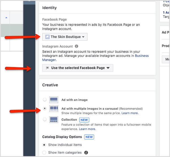
Task: Open The Skin Boutique page dropdown arrow
Action: click(x=83, y=37)
